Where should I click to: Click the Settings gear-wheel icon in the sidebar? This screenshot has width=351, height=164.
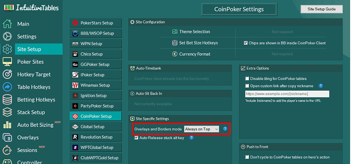(7, 37)
